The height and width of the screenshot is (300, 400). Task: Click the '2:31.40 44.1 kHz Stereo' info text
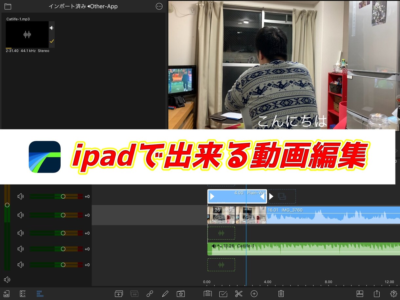[x=28, y=51]
